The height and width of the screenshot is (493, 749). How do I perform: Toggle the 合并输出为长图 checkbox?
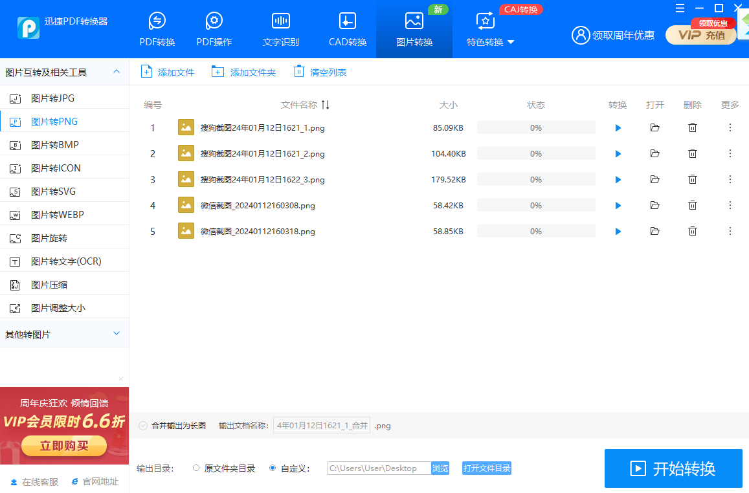pos(143,426)
